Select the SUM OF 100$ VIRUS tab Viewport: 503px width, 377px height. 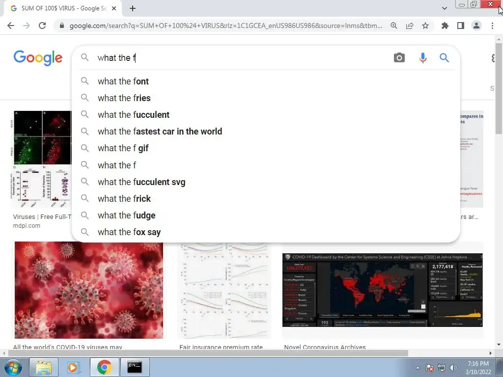pyautogui.click(x=63, y=9)
